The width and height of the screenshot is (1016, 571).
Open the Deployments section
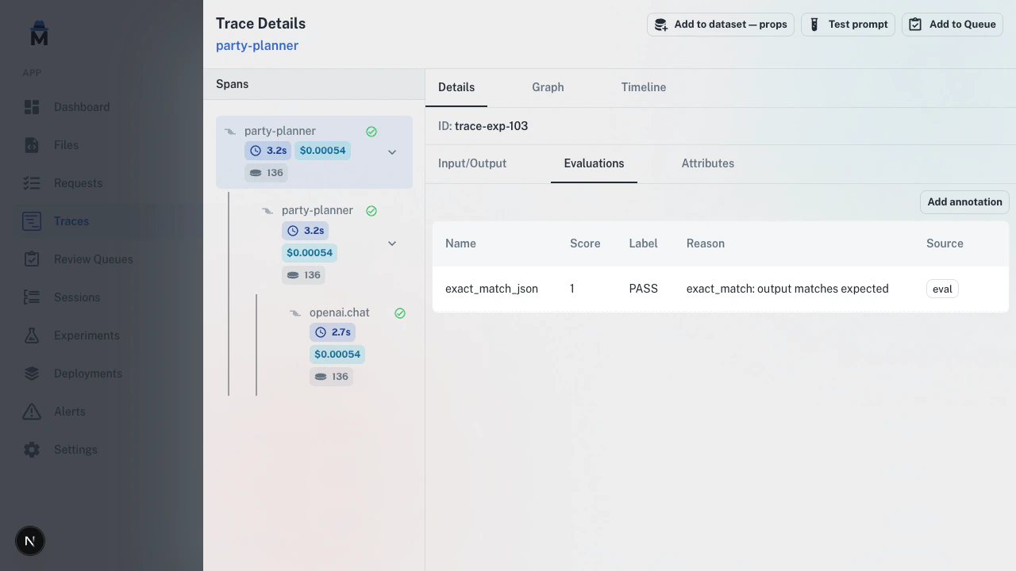click(87, 373)
